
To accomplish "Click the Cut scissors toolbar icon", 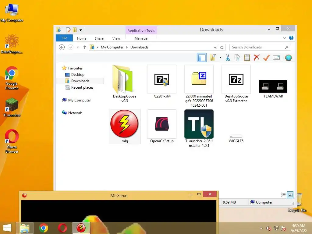I will (x=228, y=58).
